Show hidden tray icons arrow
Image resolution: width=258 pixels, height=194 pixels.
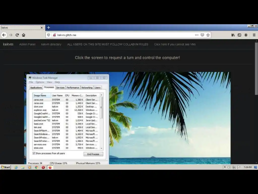225,167
